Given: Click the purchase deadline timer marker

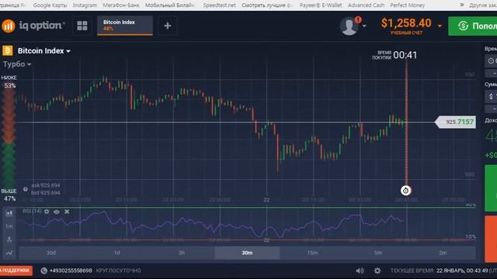Looking at the screenshot, I should [x=405, y=191].
